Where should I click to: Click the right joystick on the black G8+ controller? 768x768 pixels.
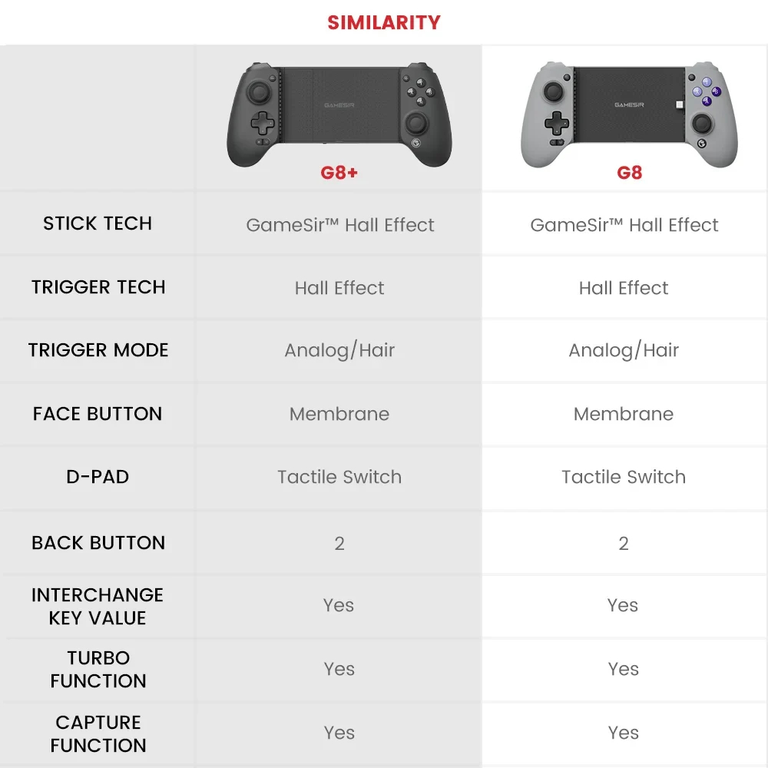pos(418,123)
